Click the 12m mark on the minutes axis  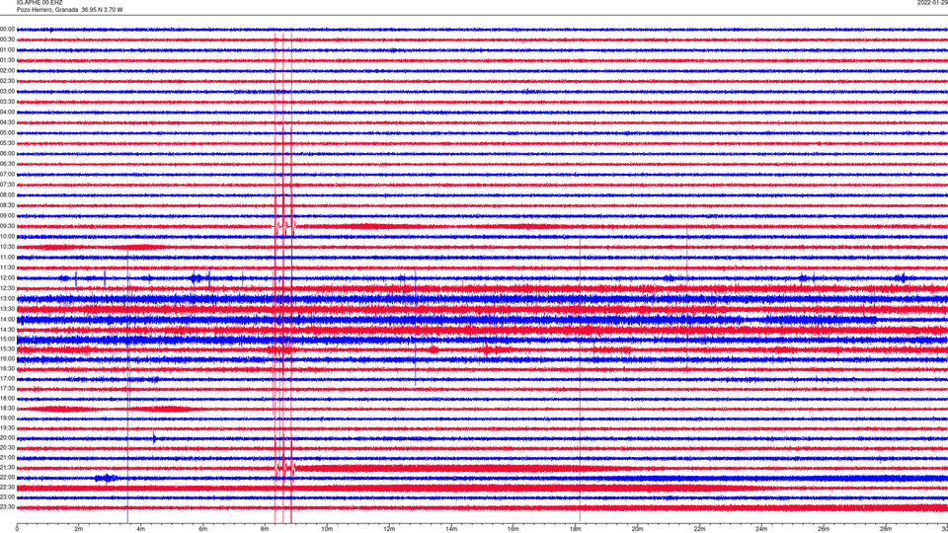[389, 529]
